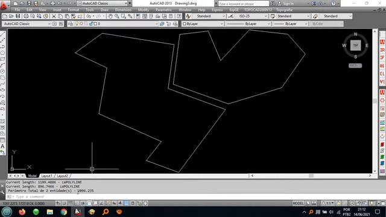Select the Circle draw tool
This screenshot has width=386, height=217.
pyautogui.click(x=2, y=71)
